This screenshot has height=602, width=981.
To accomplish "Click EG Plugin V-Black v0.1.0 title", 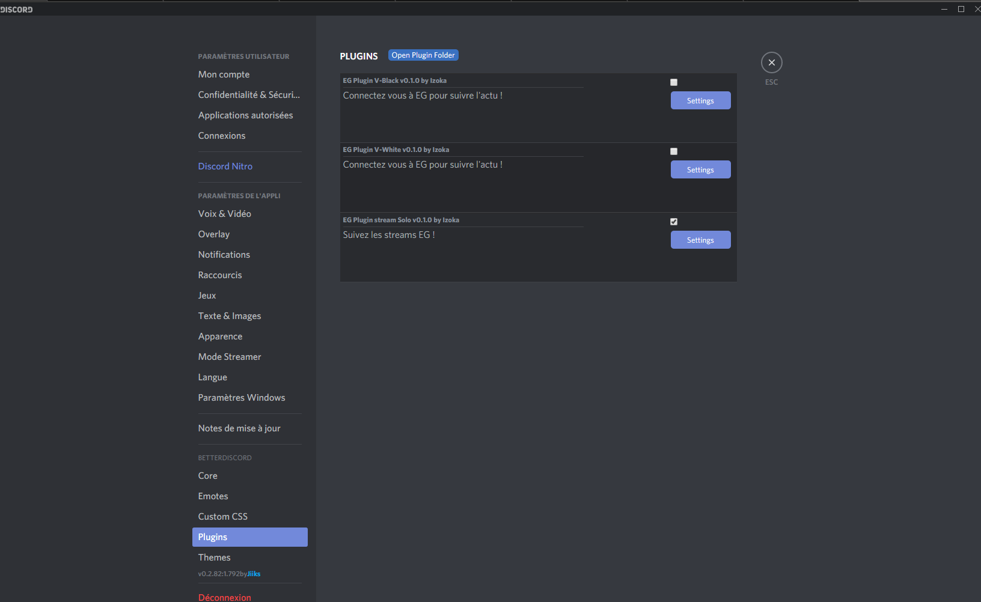I will coord(394,81).
